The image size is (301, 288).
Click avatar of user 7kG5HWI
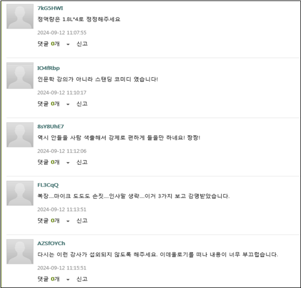point(20,16)
